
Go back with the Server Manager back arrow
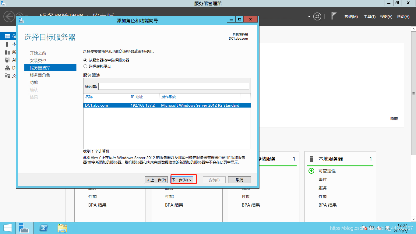9,16
